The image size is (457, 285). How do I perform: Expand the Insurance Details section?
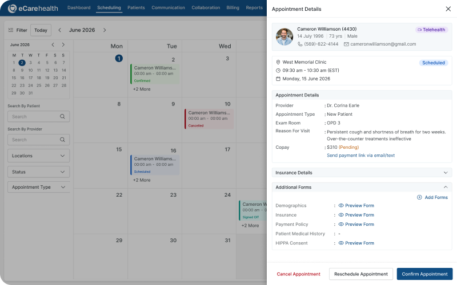click(x=362, y=173)
